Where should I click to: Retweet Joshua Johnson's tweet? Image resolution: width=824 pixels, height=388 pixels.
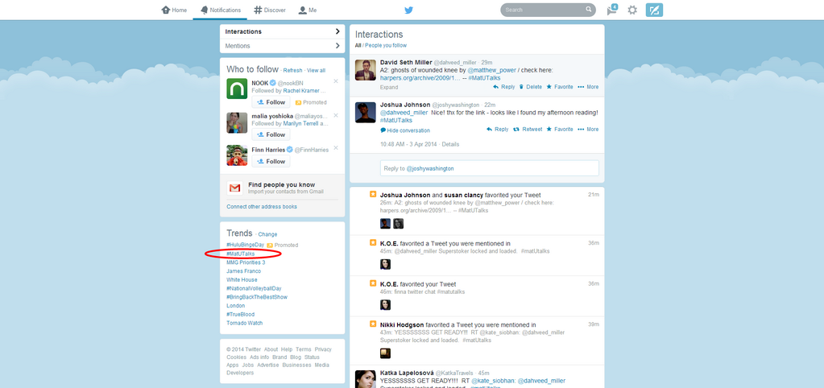tap(527, 129)
